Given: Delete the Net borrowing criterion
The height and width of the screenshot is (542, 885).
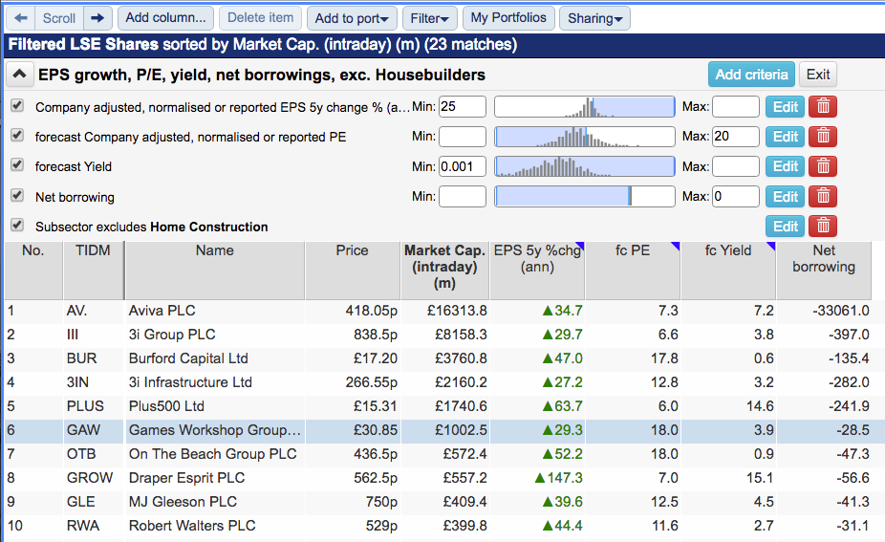Looking at the screenshot, I should [x=823, y=197].
